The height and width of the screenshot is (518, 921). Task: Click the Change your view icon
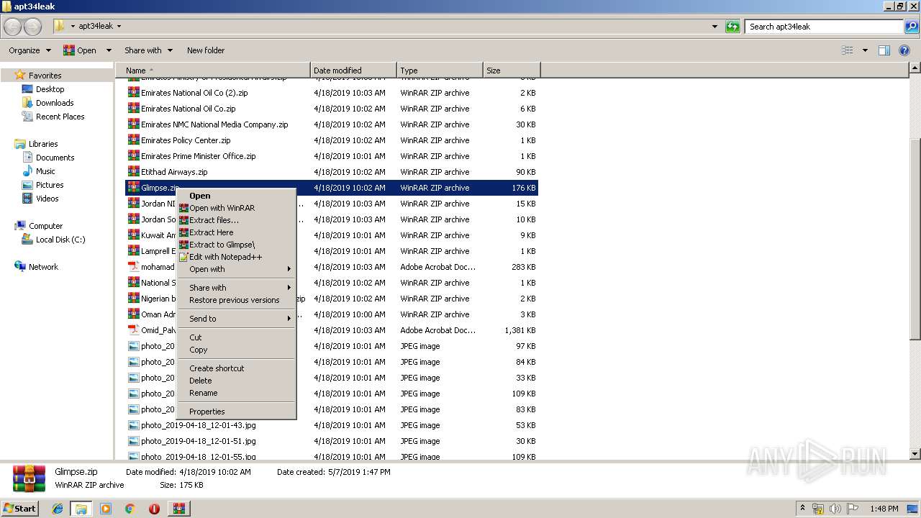click(x=848, y=50)
